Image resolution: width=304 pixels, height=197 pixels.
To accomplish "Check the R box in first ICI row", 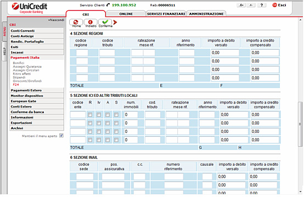I will [90, 115].
